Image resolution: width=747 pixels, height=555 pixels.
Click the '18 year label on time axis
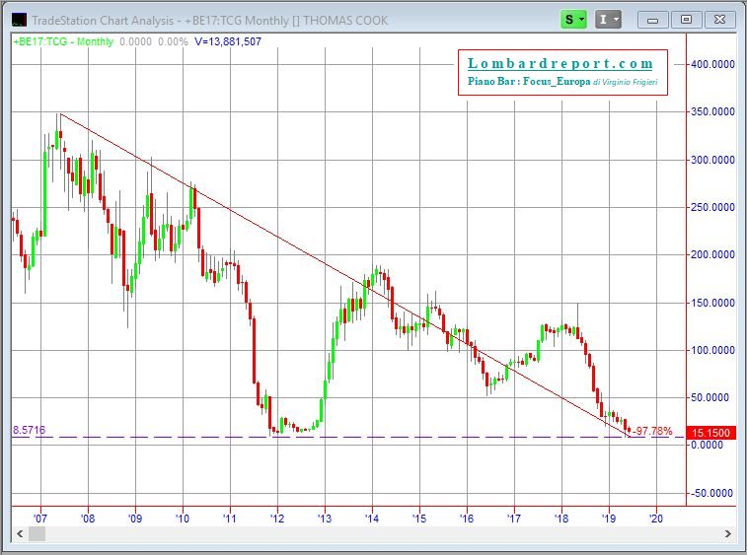coord(561,518)
